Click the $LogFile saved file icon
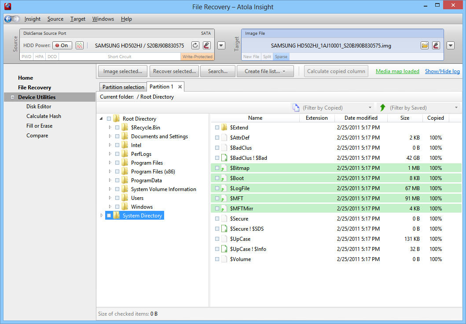The image size is (466, 324). click(224, 188)
